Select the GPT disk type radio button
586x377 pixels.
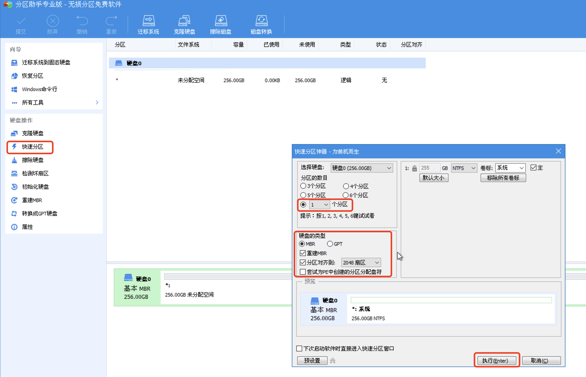click(x=330, y=244)
